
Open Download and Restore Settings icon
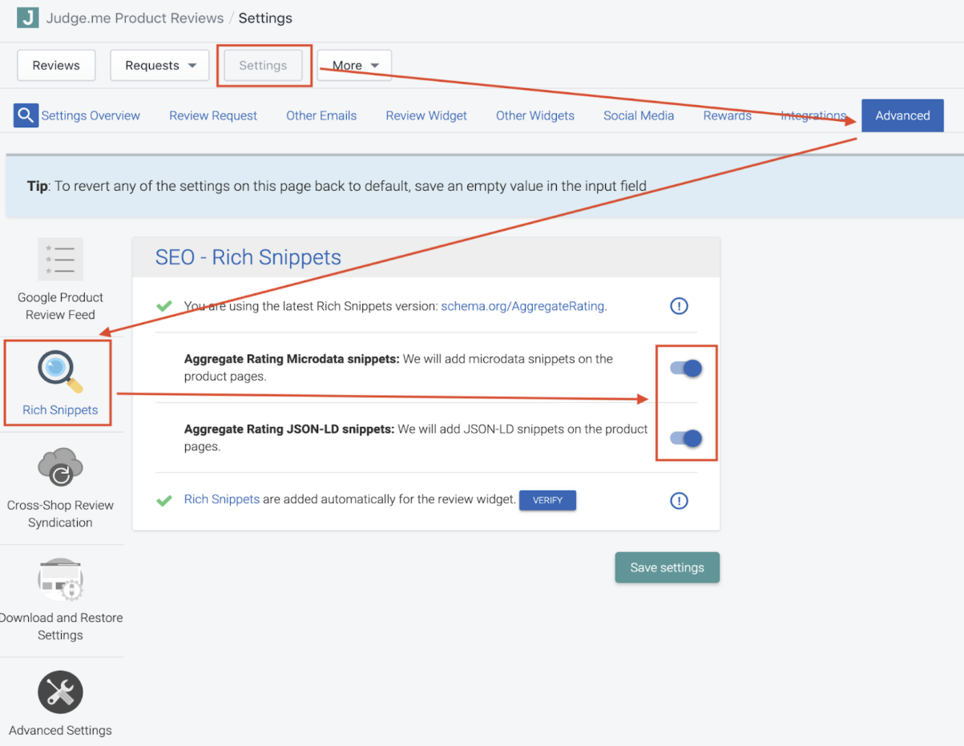point(60,579)
